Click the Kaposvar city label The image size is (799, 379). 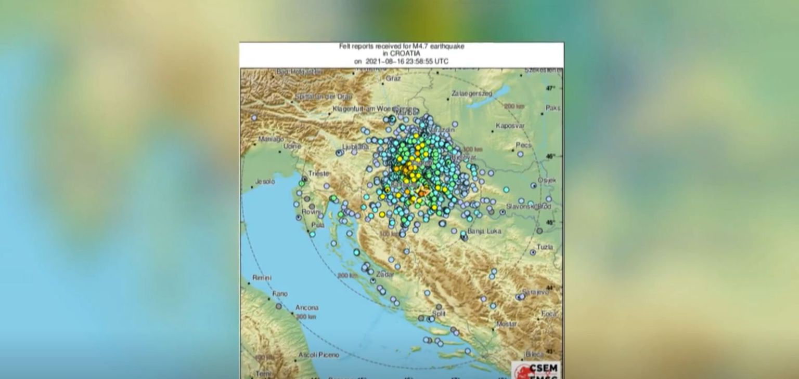pos(510,126)
